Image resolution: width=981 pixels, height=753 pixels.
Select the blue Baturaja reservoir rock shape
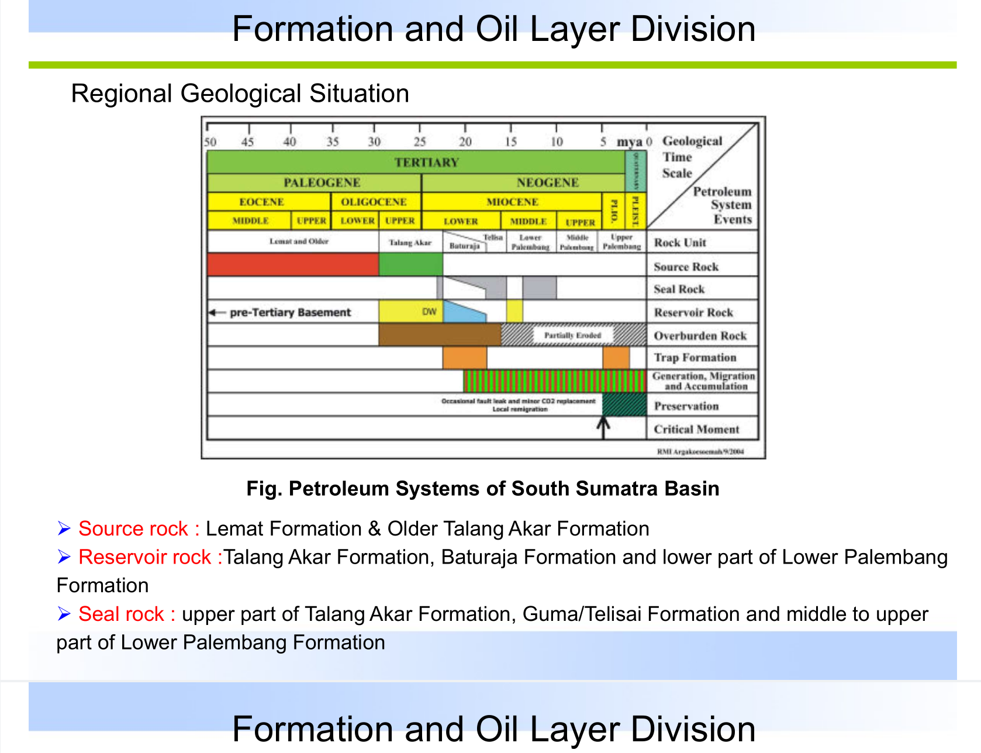coord(462,312)
